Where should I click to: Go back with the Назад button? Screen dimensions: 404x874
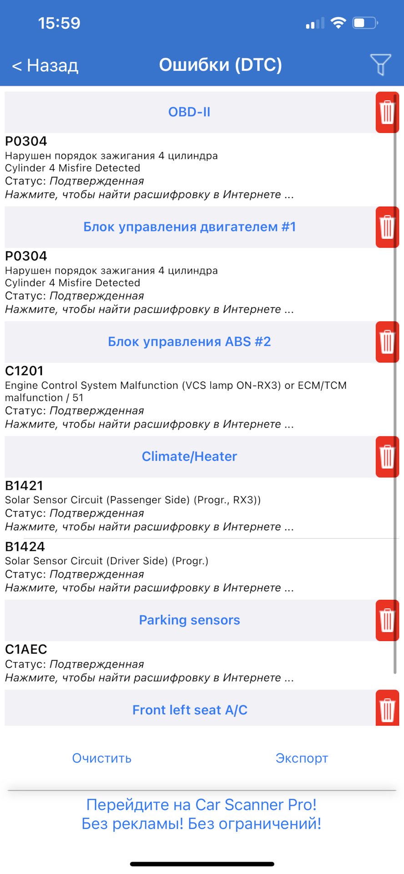(45, 66)
